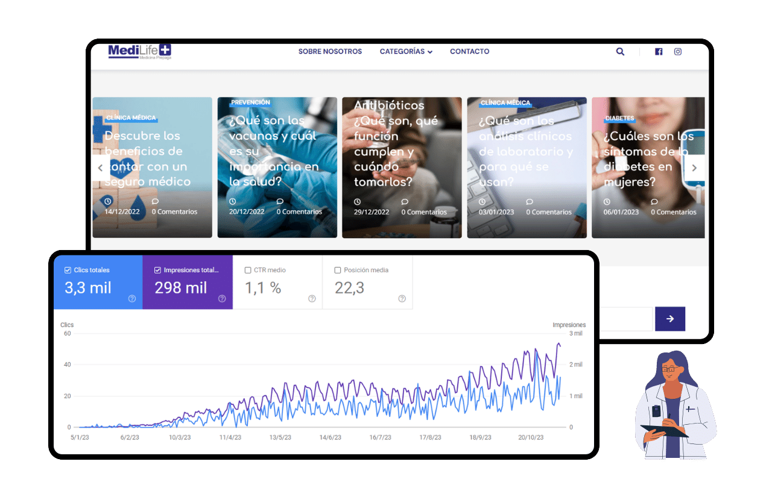Open the search magnifier icon
Viewport: 772px width, 482px height.
(620, 52)
